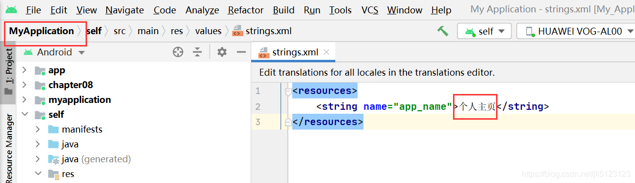This screenshot has width=635, height=183.
Task: Open the VCS menu
Action: coord(370,10)
